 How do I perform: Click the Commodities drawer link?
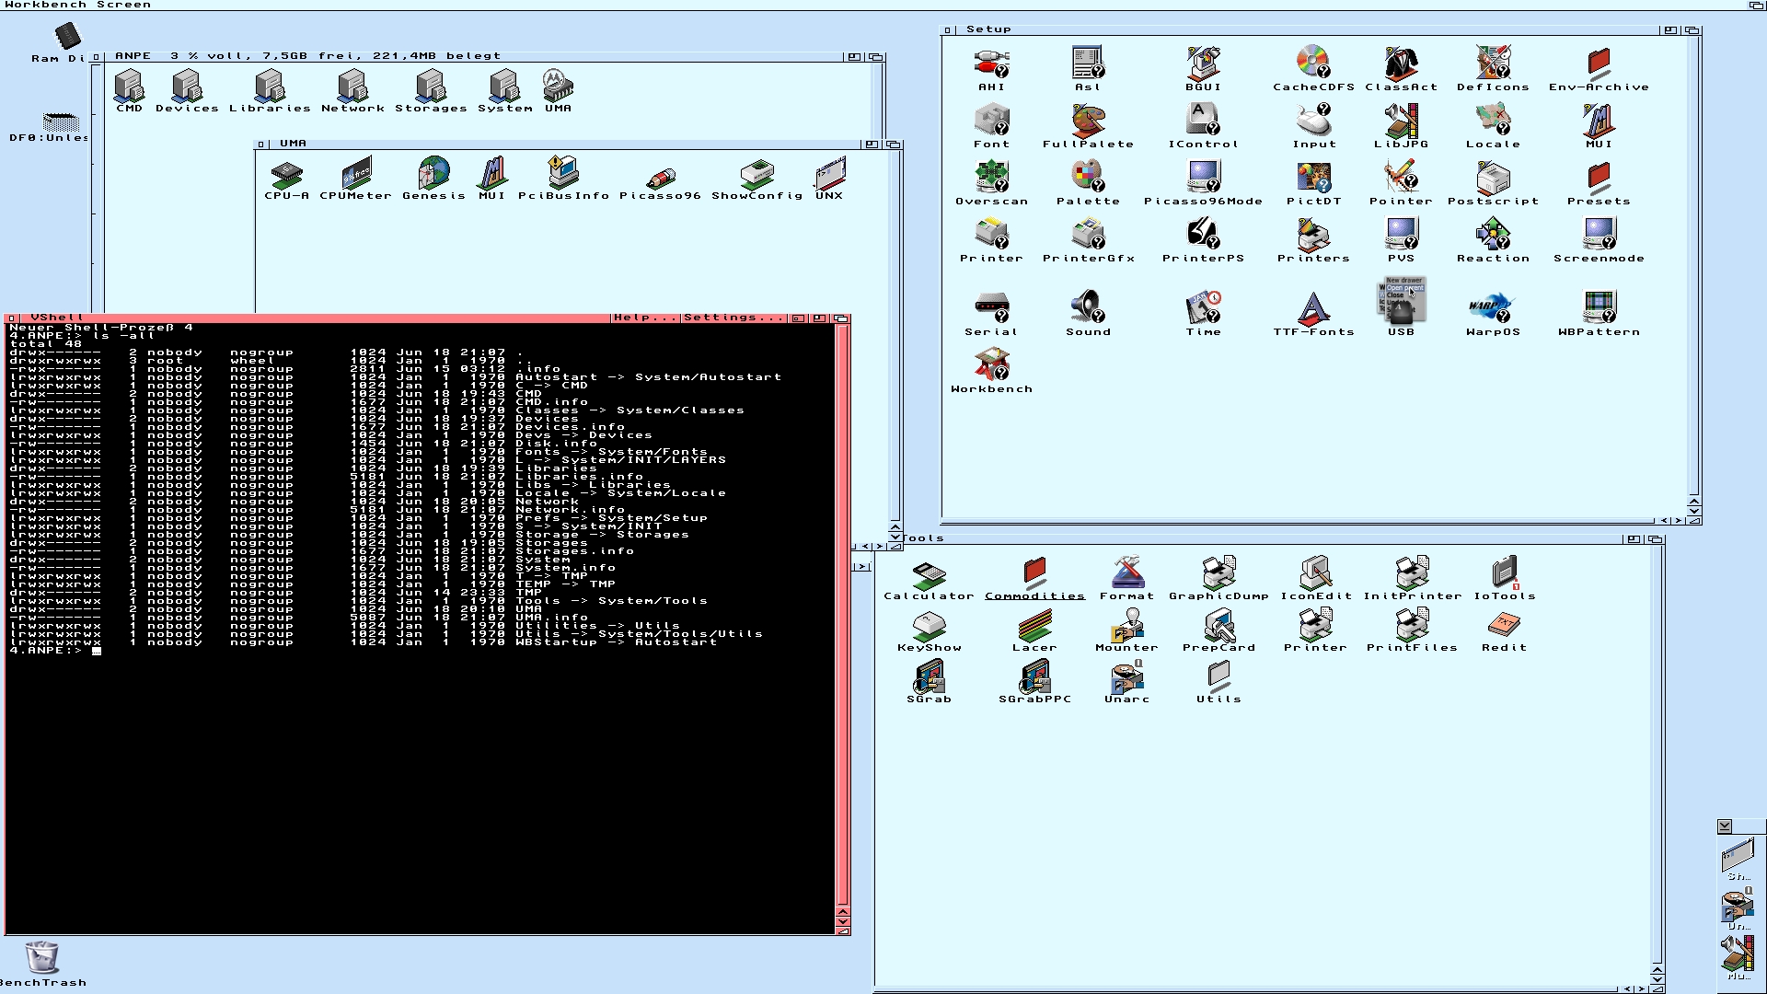click(x=1034, y=595)
